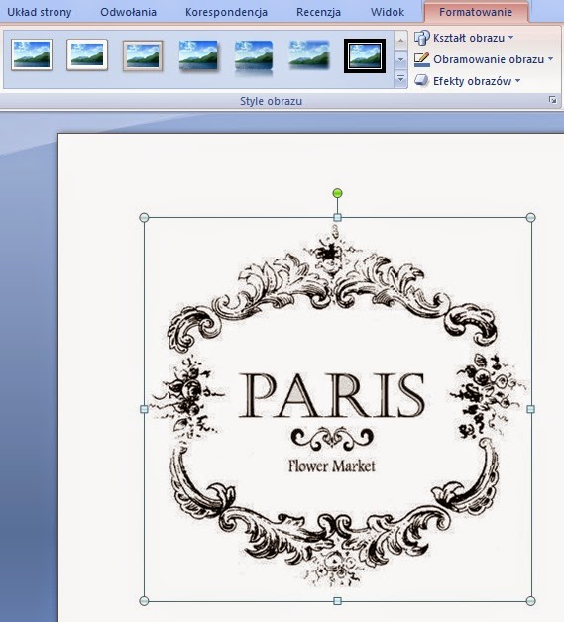The height and width of the screenshot is (622, 564).
Task: Show next row of picture styles
Action: (x=400, y=59)
